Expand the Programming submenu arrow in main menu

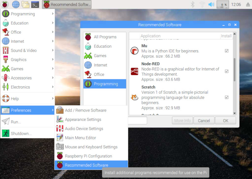point(53,14)
